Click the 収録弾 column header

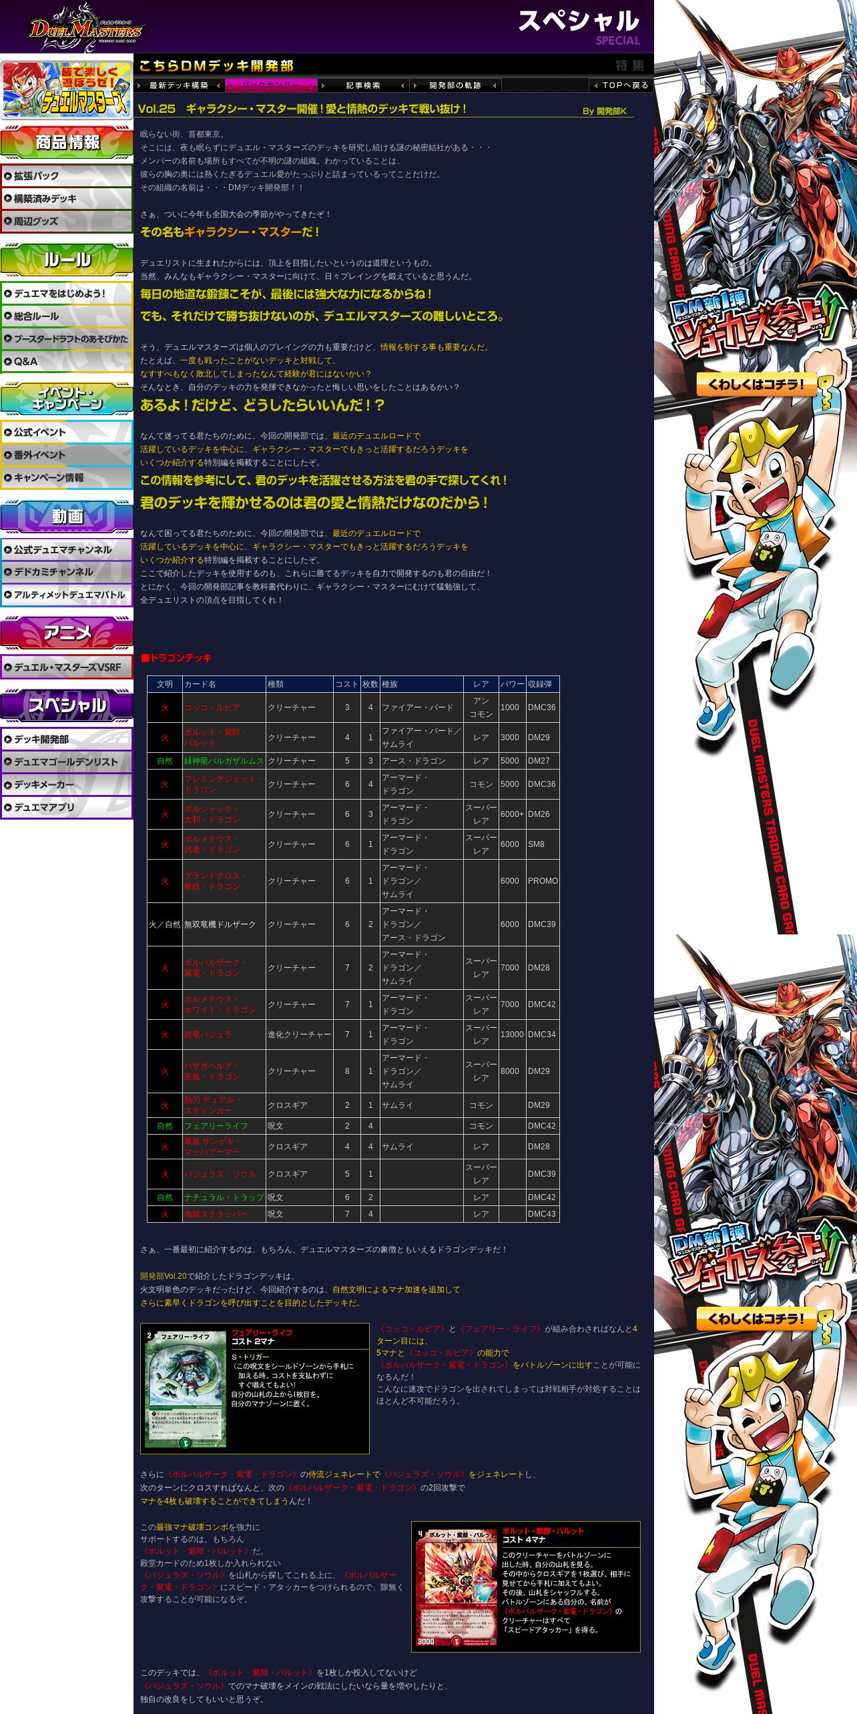(x=543, y=684)
